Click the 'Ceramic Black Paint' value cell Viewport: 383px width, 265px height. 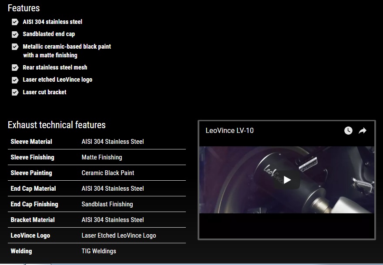pos(108,173)
